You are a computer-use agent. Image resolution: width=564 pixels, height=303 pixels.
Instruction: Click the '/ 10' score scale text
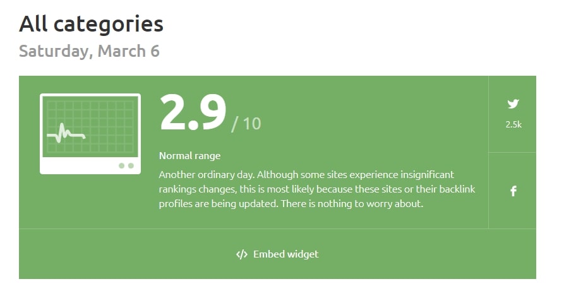point(246,124)
